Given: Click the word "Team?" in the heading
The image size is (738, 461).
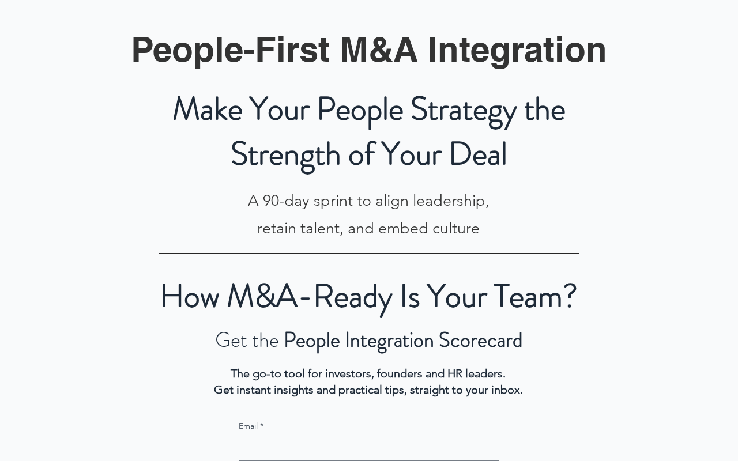Looking at the screenshot, I should [535, 296].
